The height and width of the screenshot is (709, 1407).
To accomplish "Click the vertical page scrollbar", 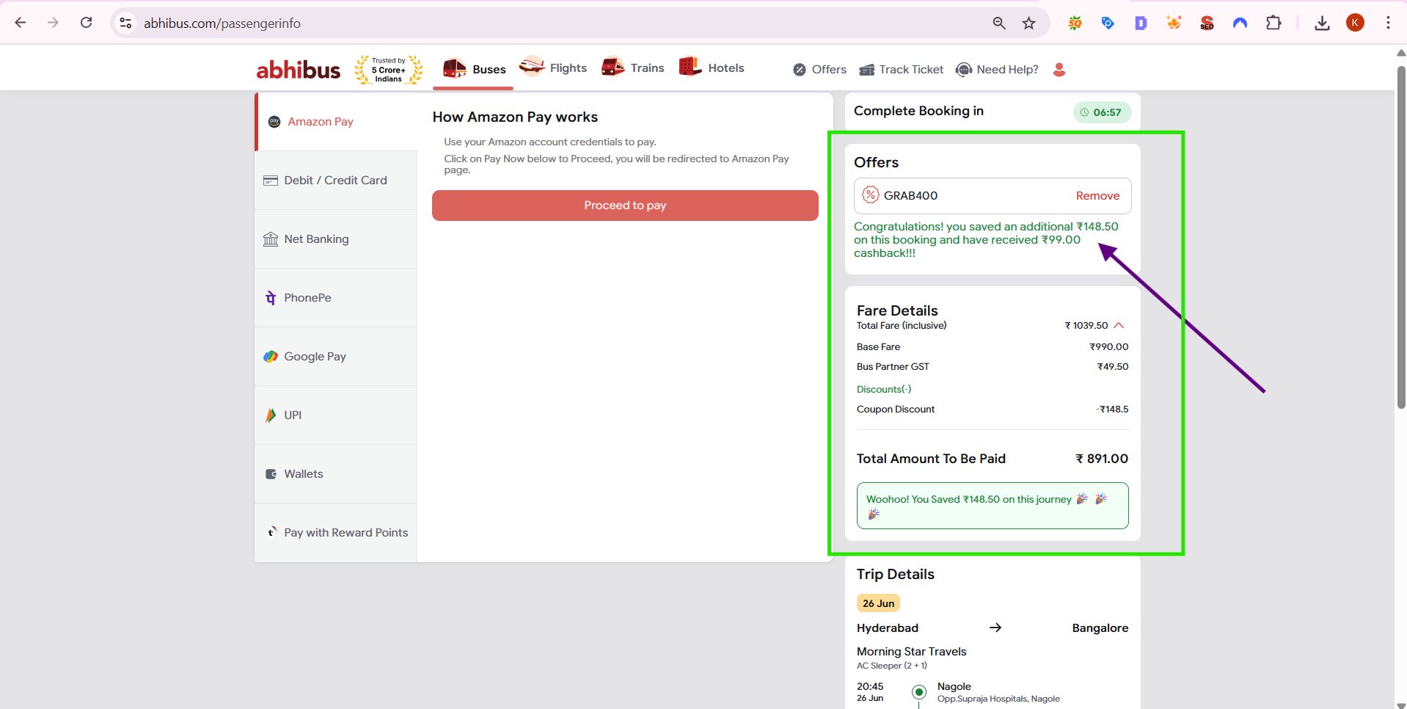I will [1401, 237].
